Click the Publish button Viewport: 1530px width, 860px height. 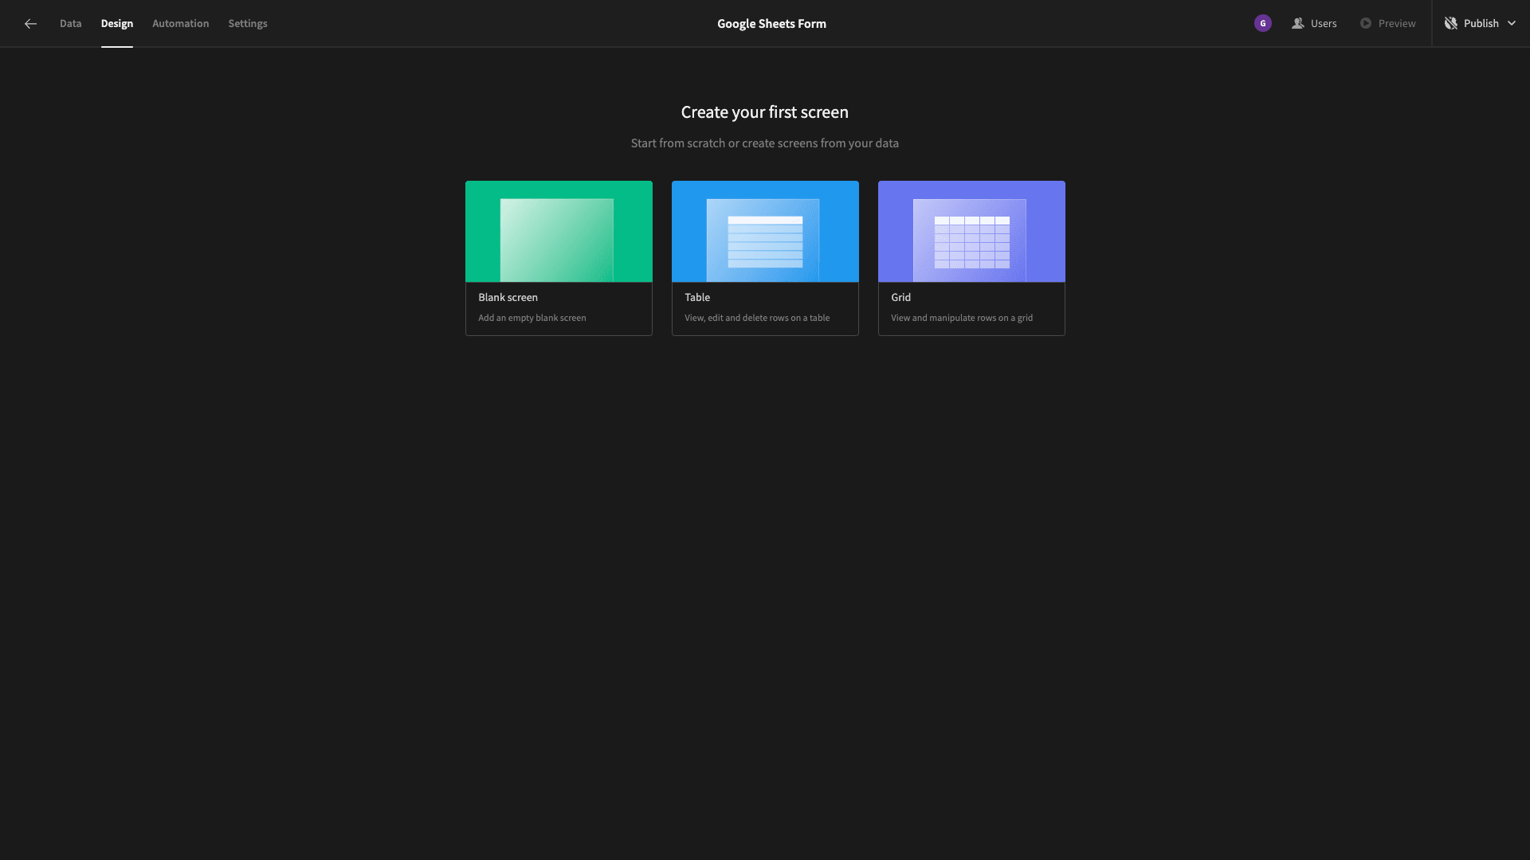[x=1481, y=23]
